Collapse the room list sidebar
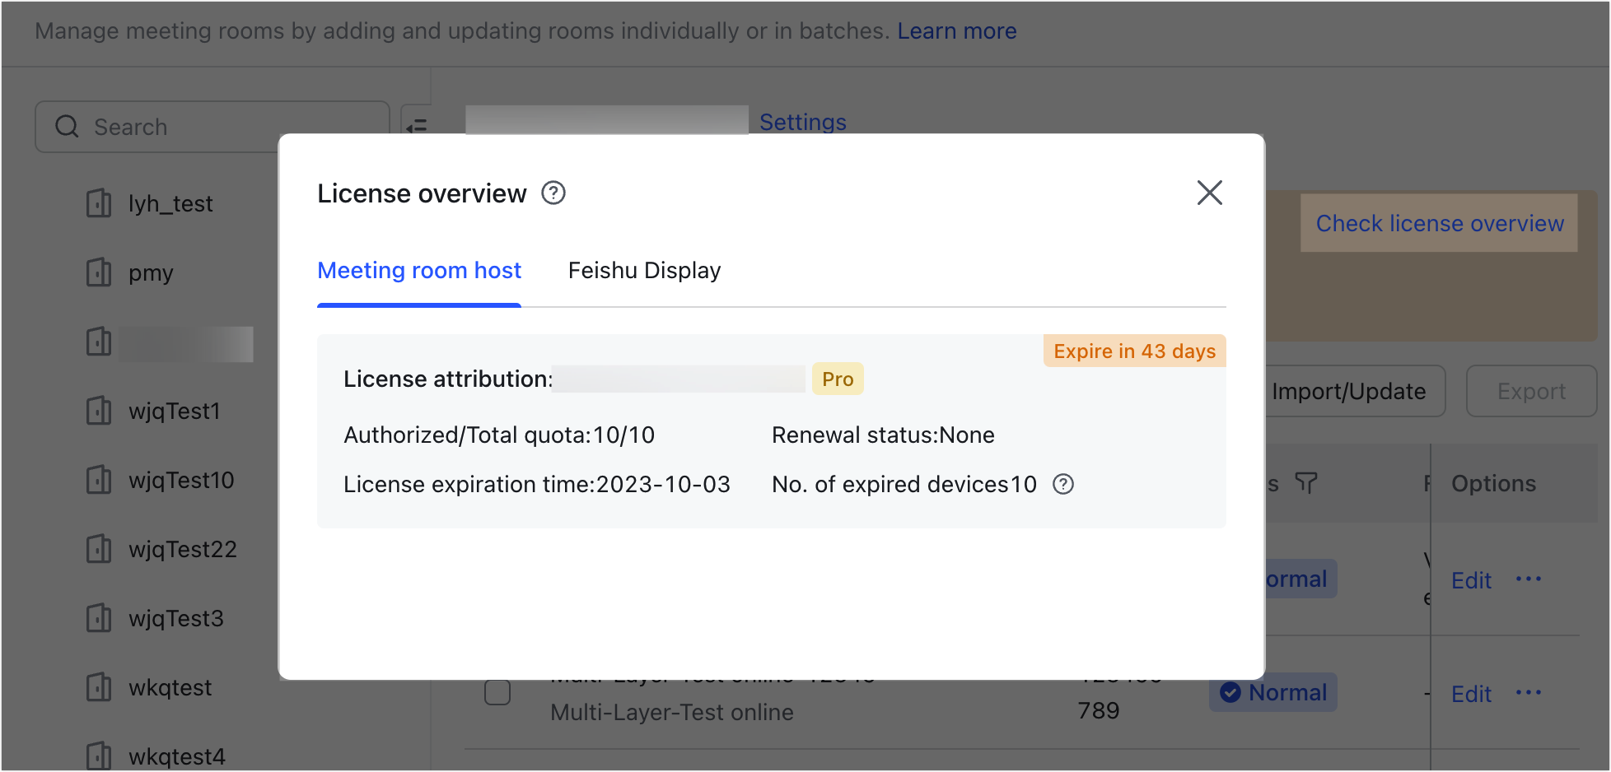The width and height of the screenshot is (1611, 772). click(418, 126)
